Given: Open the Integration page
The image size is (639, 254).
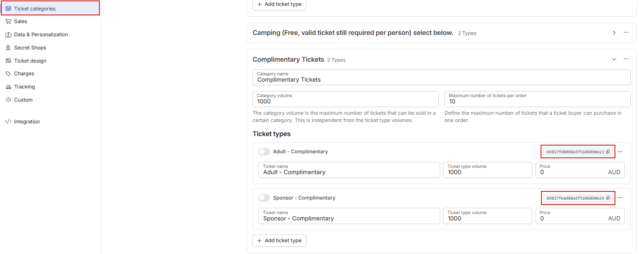Looking at the screenshot, I should tap(27, 122).
